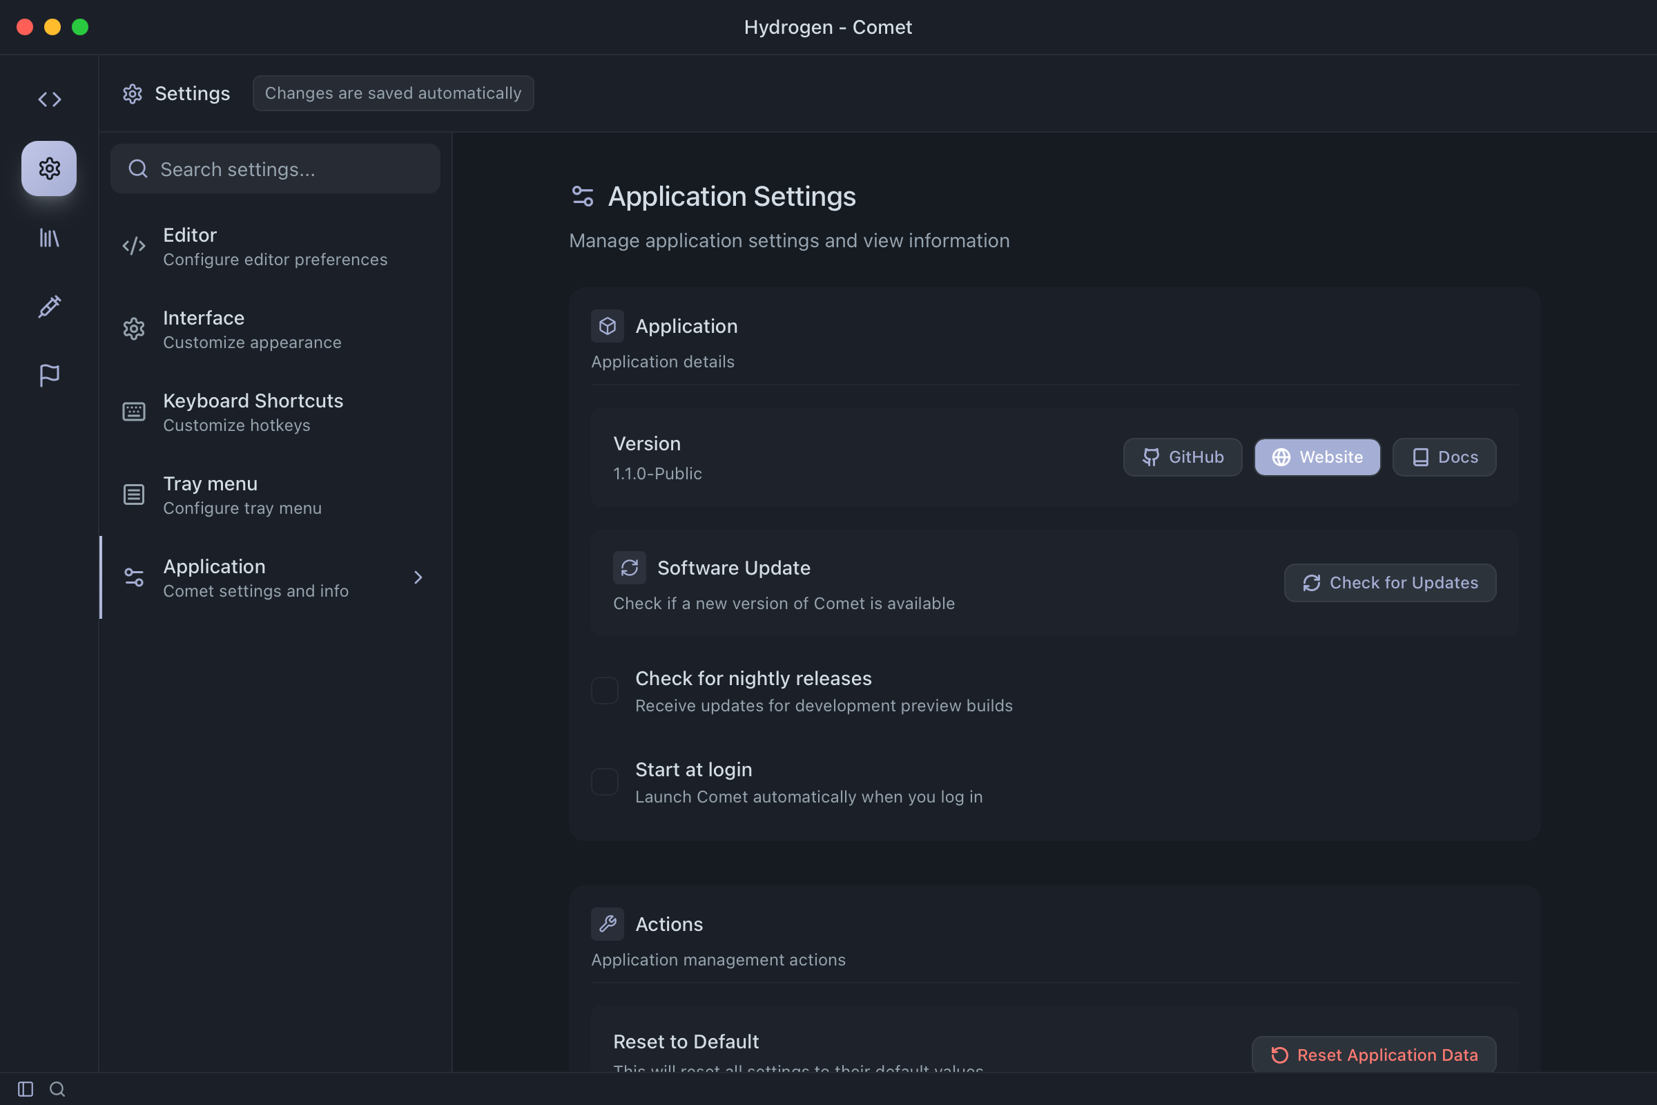Click the Settings header gear icon
The width and height of the screenshot is (1657, 1105).
(133, 94)
